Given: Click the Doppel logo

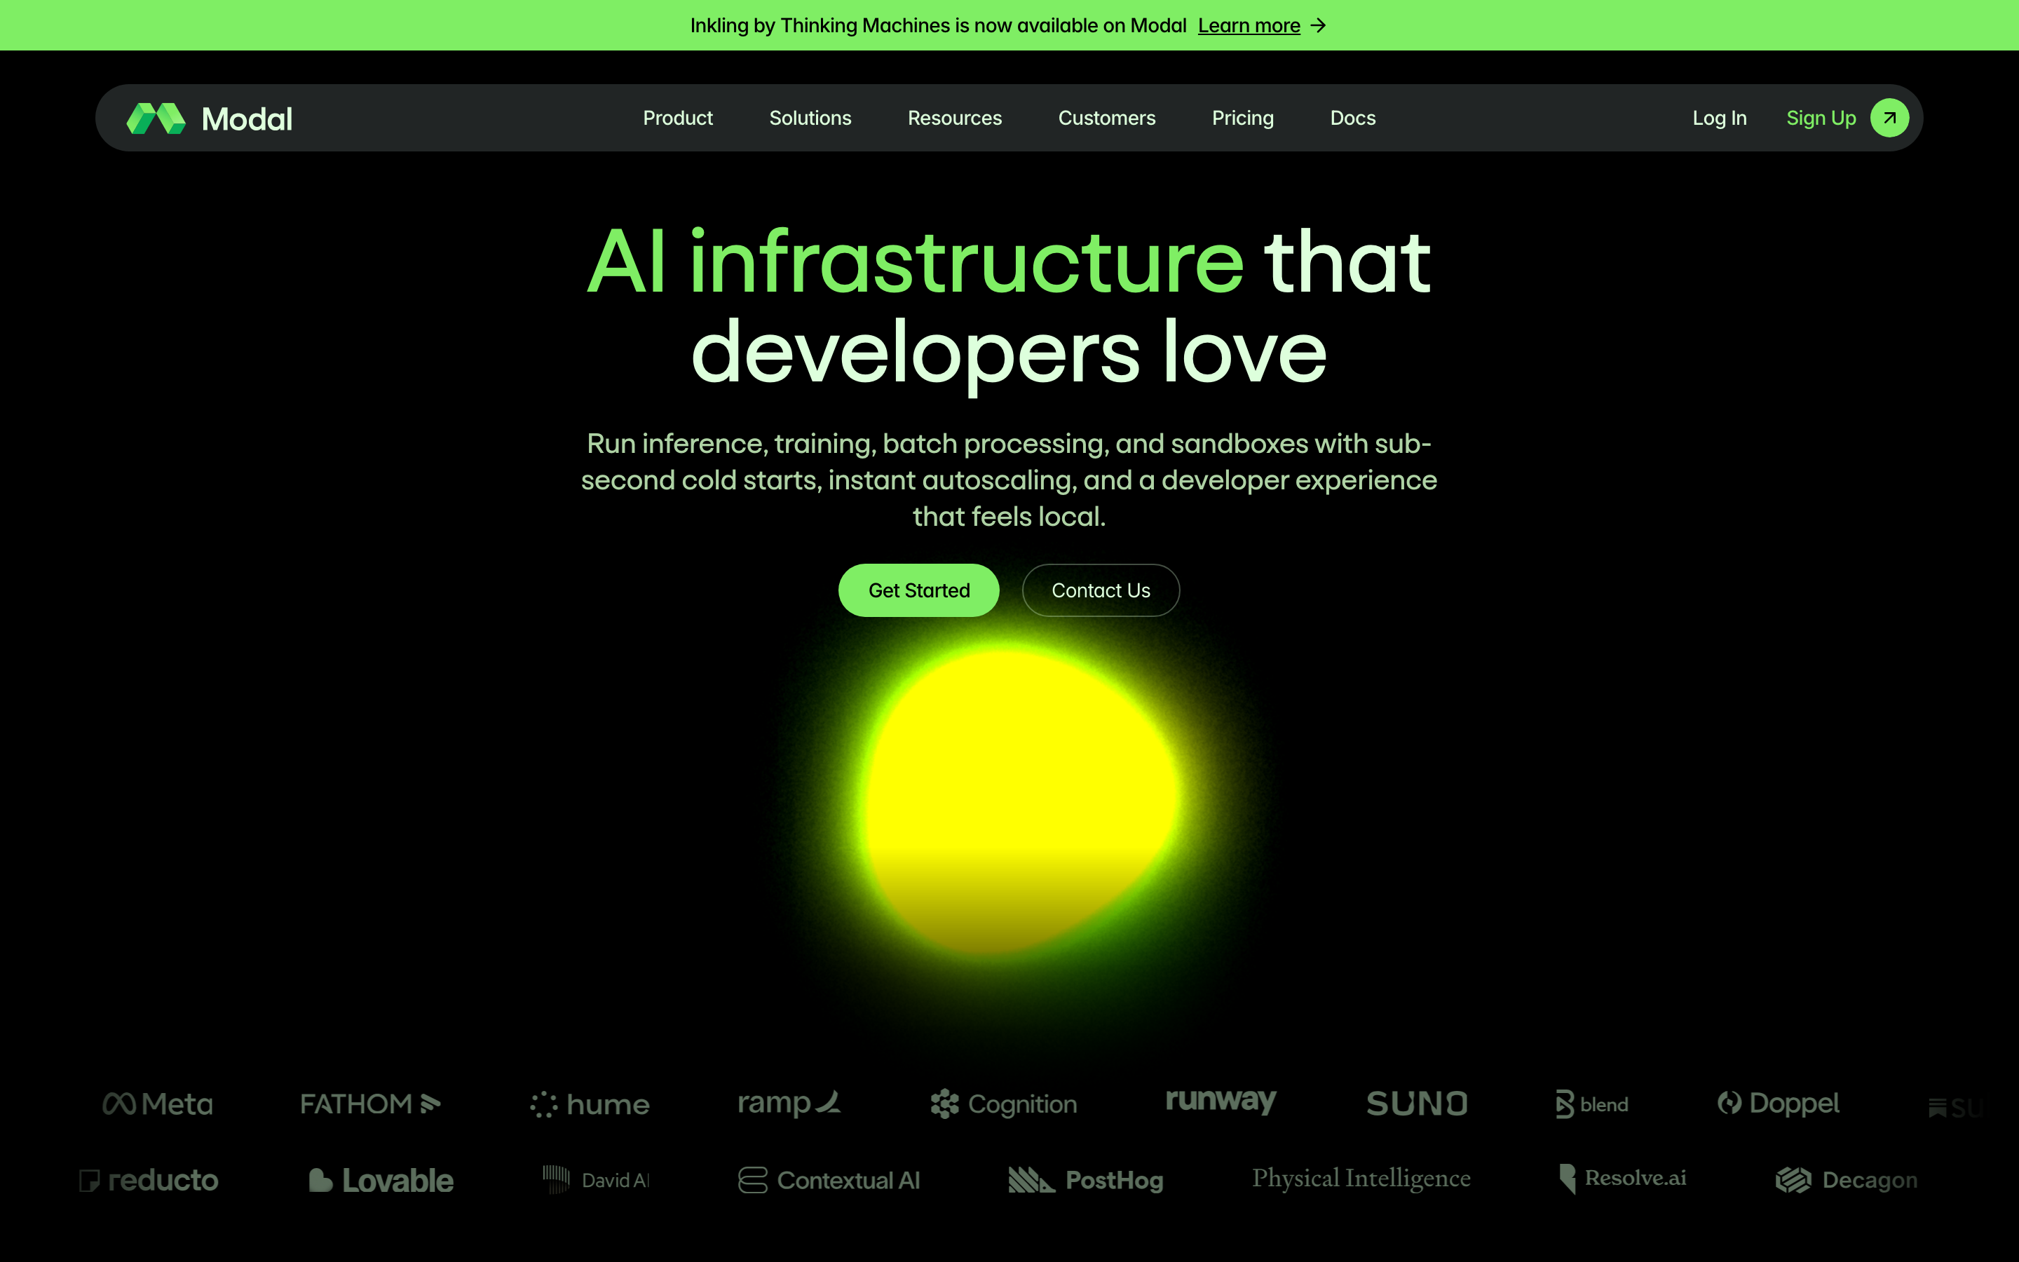Looking at the screenshot, I should coord(1778,1104).
